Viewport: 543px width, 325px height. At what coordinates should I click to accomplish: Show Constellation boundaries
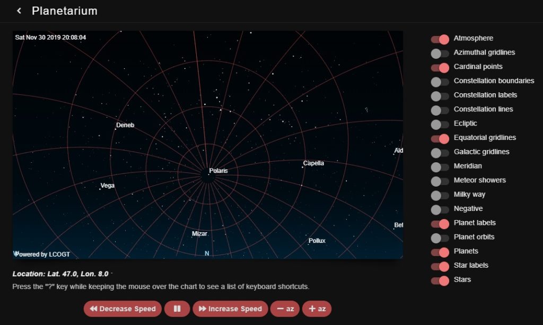439,81
